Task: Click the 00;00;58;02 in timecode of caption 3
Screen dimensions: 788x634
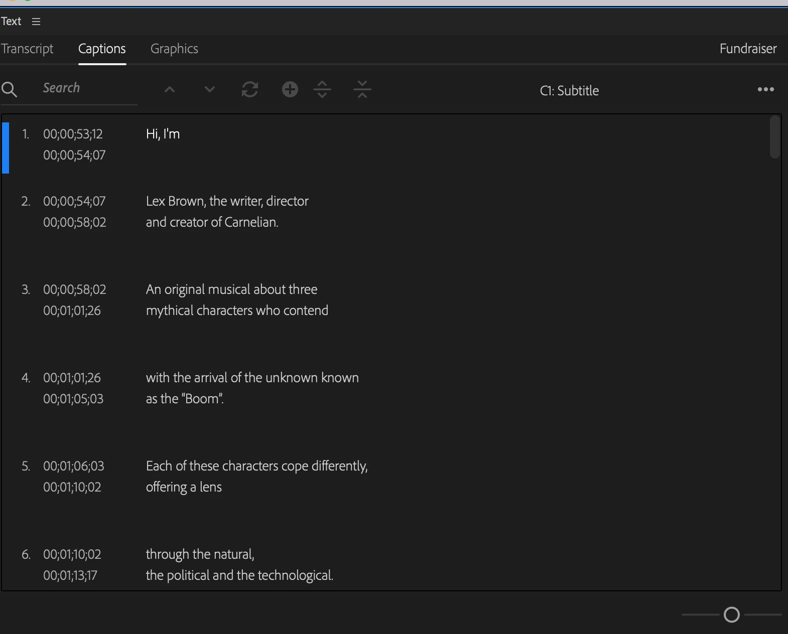Action: tap(75, 289)
